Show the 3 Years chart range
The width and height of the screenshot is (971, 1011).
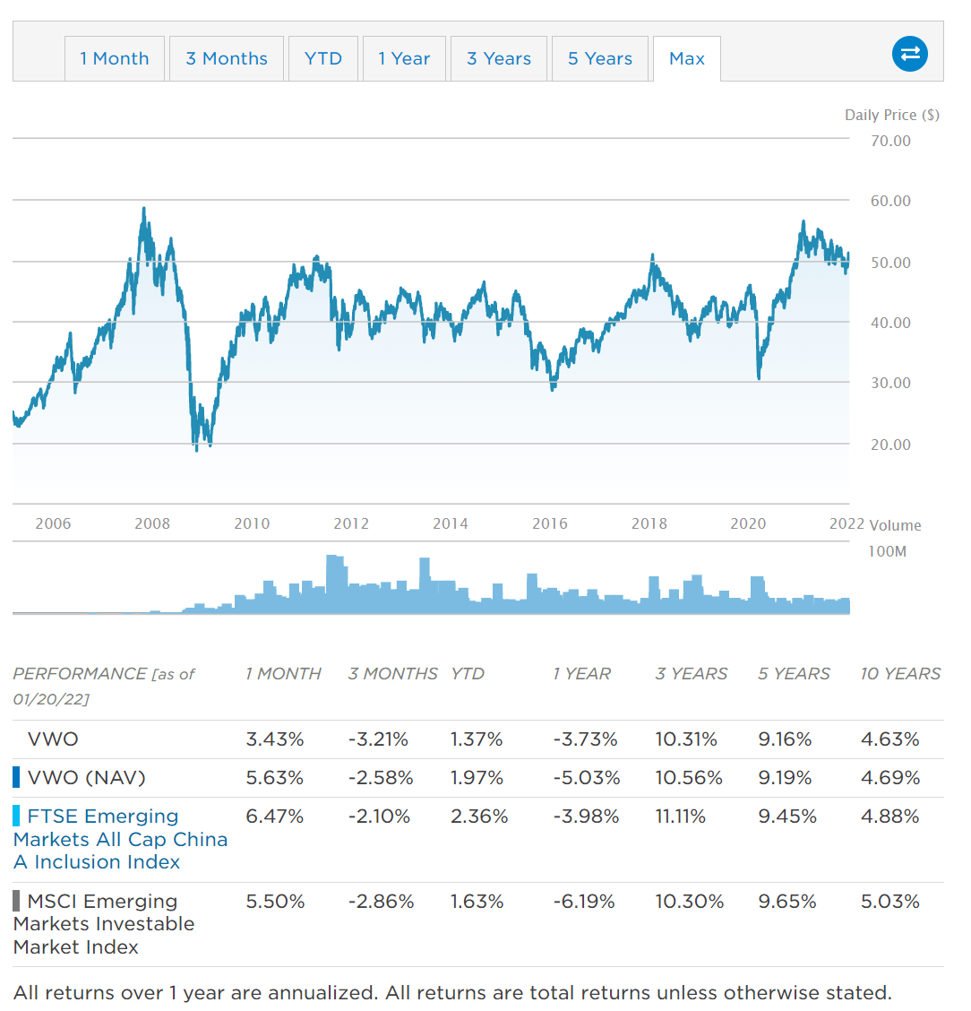click(499, 58)
